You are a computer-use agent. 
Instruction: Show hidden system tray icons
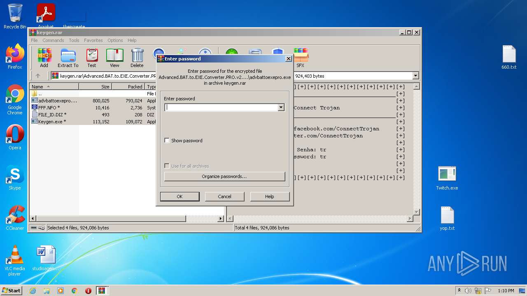point(459,291)
